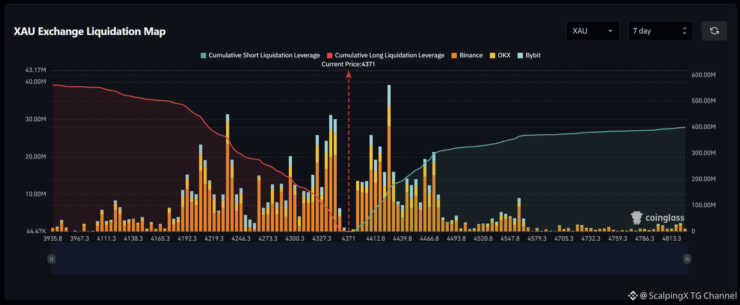
Task: Click the refresh chart icon button
Action: 714,31
